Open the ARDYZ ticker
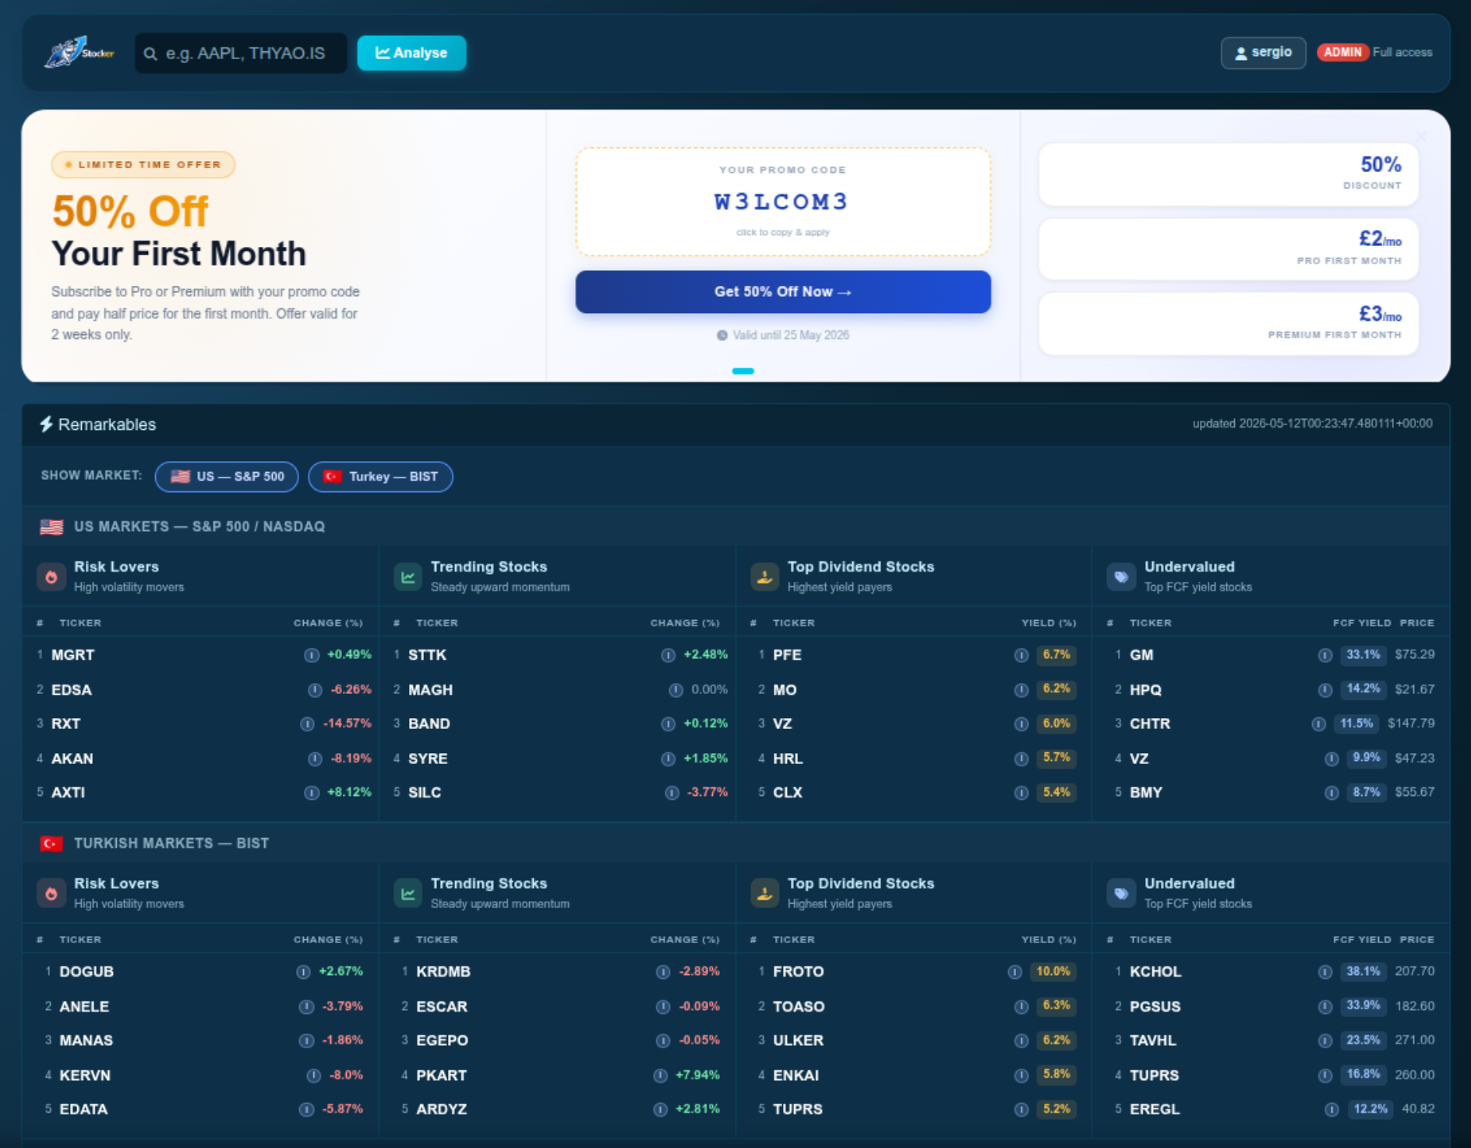1471x1148 pixels. (441, 1110)
